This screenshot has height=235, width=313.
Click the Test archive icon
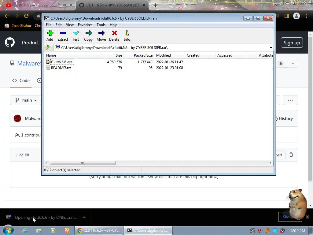pos(76,35)
